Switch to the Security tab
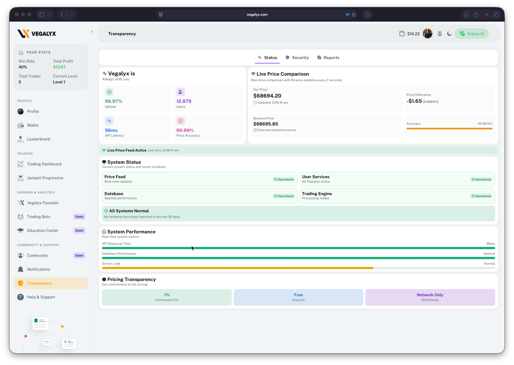The width and height of the screenshot is (514, 365). click(297, 58)
